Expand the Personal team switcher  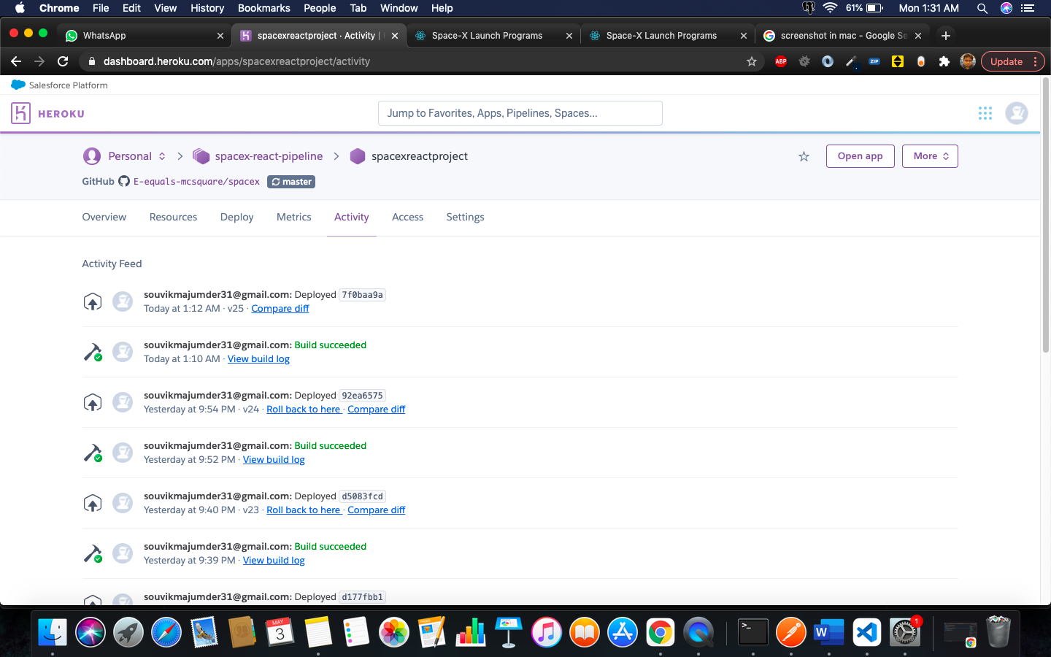point(162,156)
